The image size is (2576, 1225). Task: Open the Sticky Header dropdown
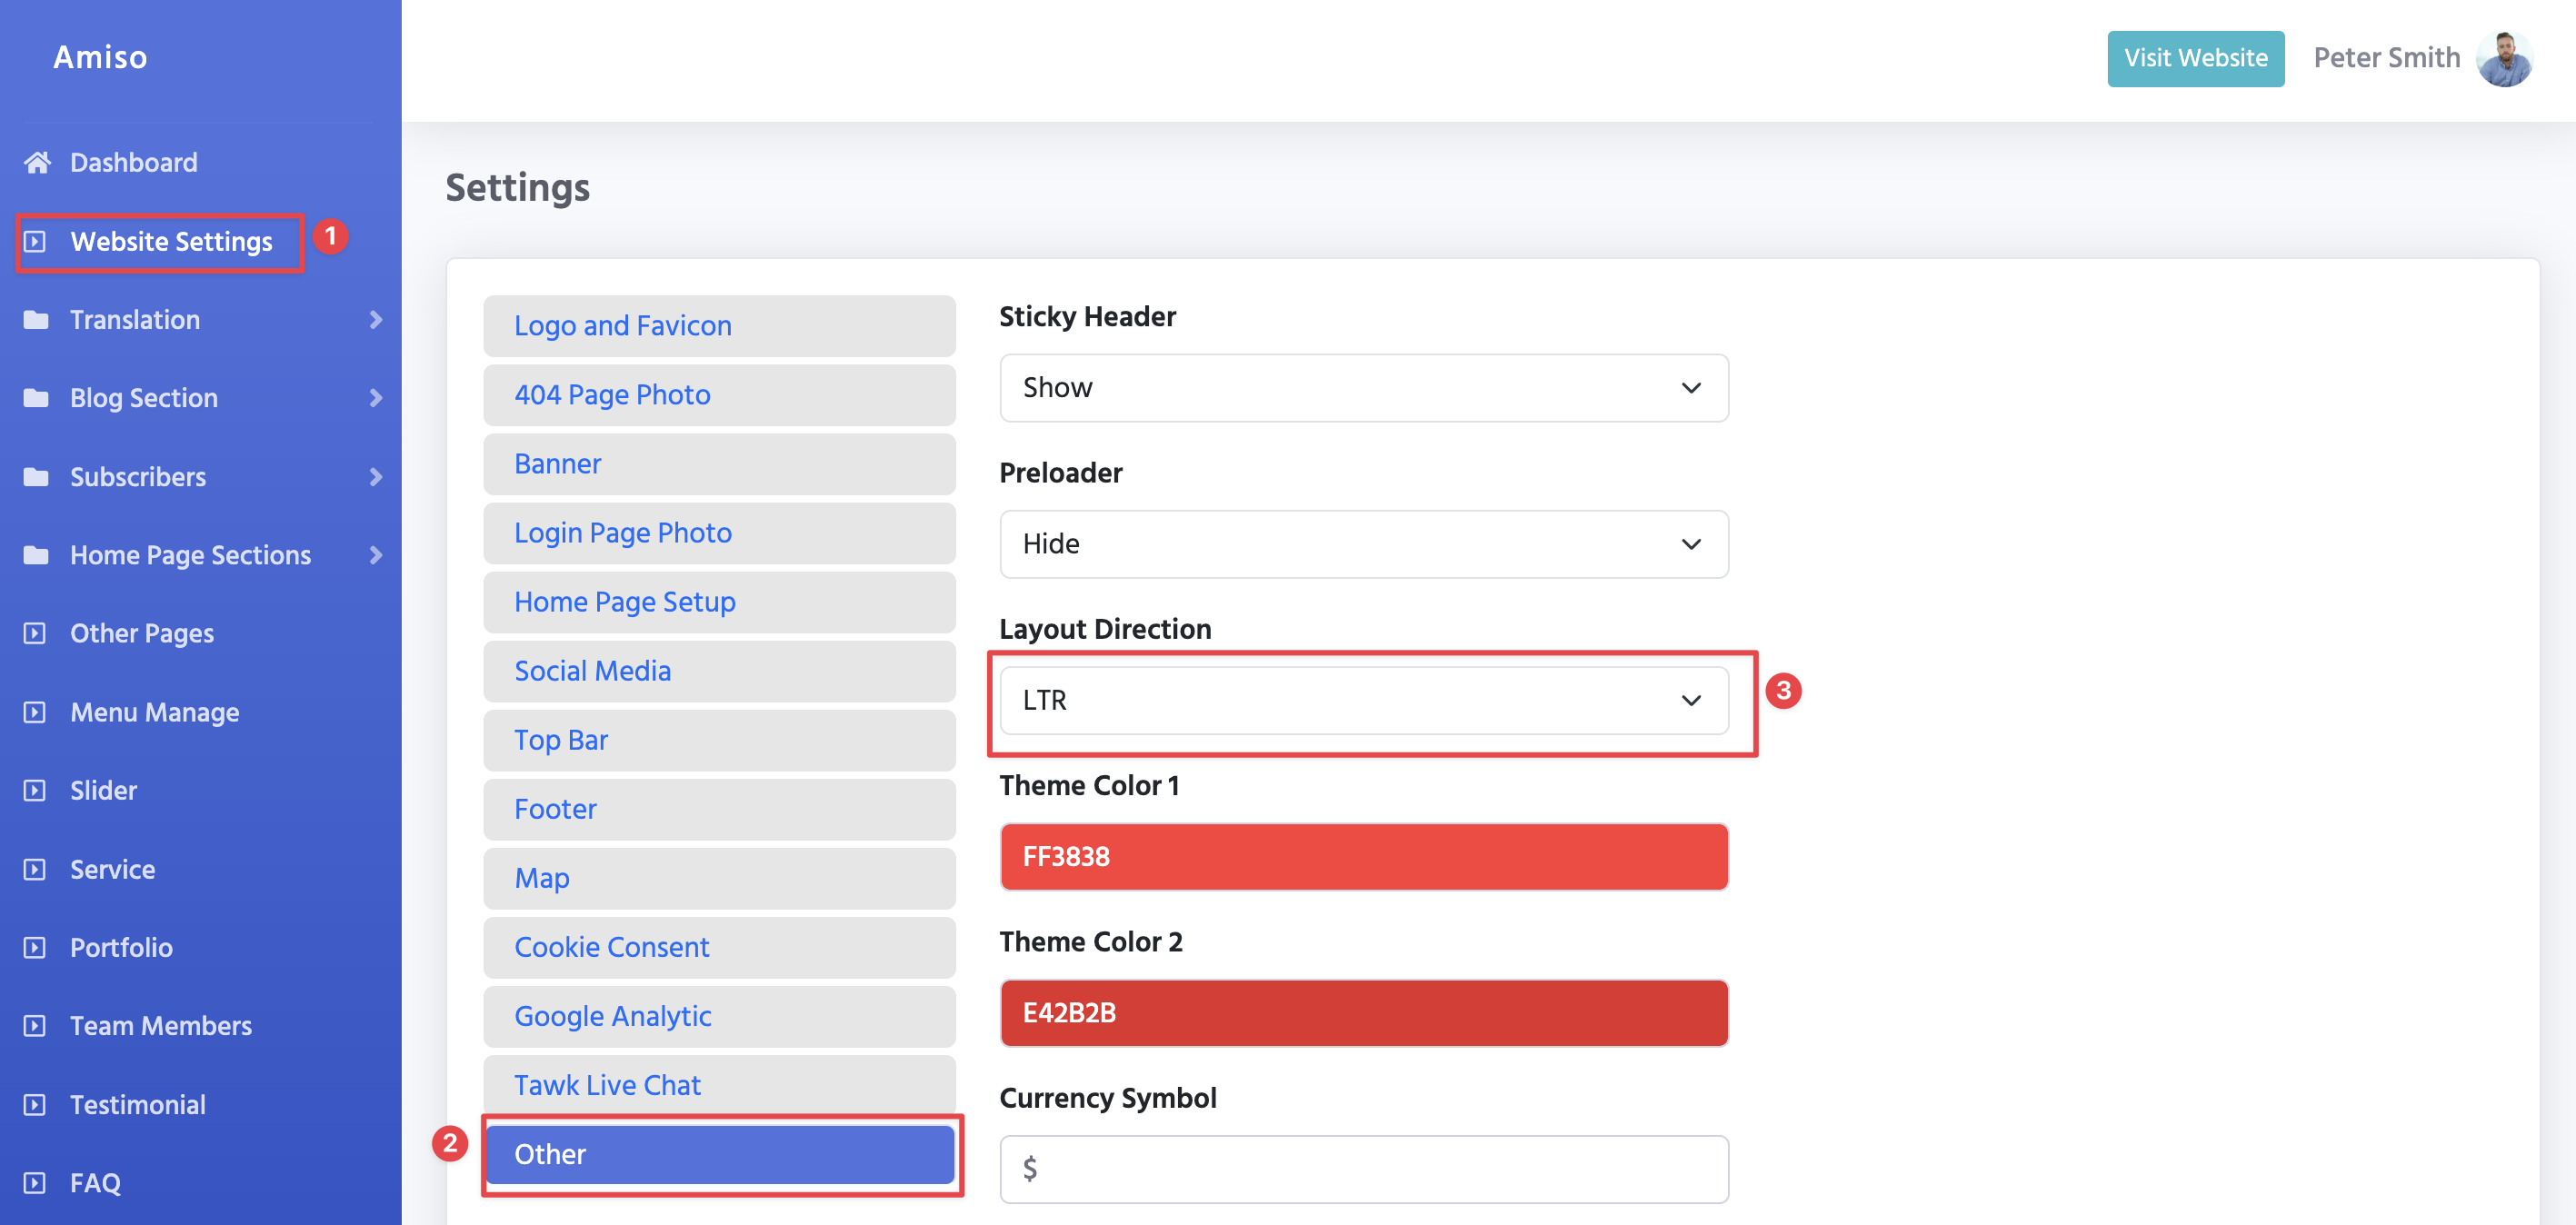(x=1364, y=388)
